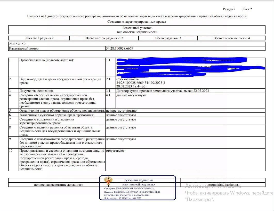This screenshot has height=211, width=274.
Task: Select "данные отсутствуют" next to item 4.1
Action: click(x=131, y=95)
